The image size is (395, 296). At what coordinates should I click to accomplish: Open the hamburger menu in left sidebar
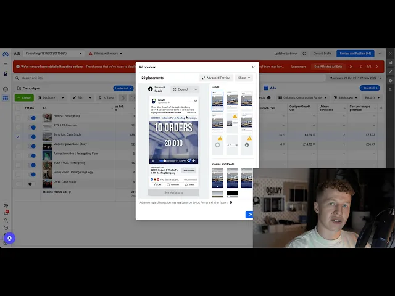(6, 64)
